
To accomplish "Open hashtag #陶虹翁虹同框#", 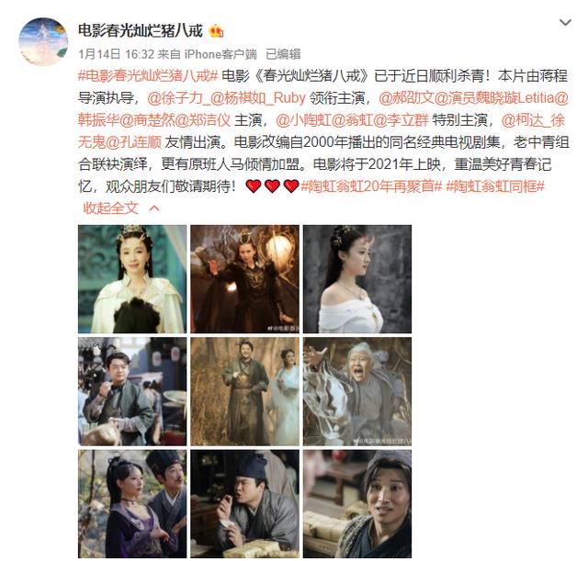I will tap(495, 186).
